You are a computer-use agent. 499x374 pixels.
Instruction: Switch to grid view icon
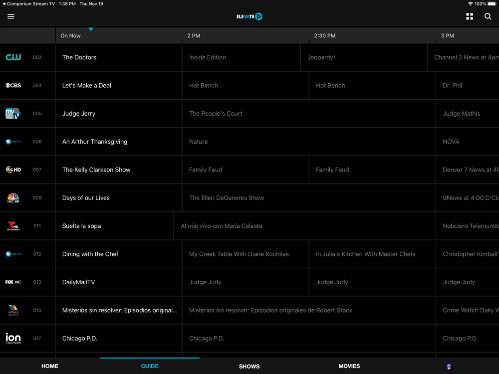point(470,16)
